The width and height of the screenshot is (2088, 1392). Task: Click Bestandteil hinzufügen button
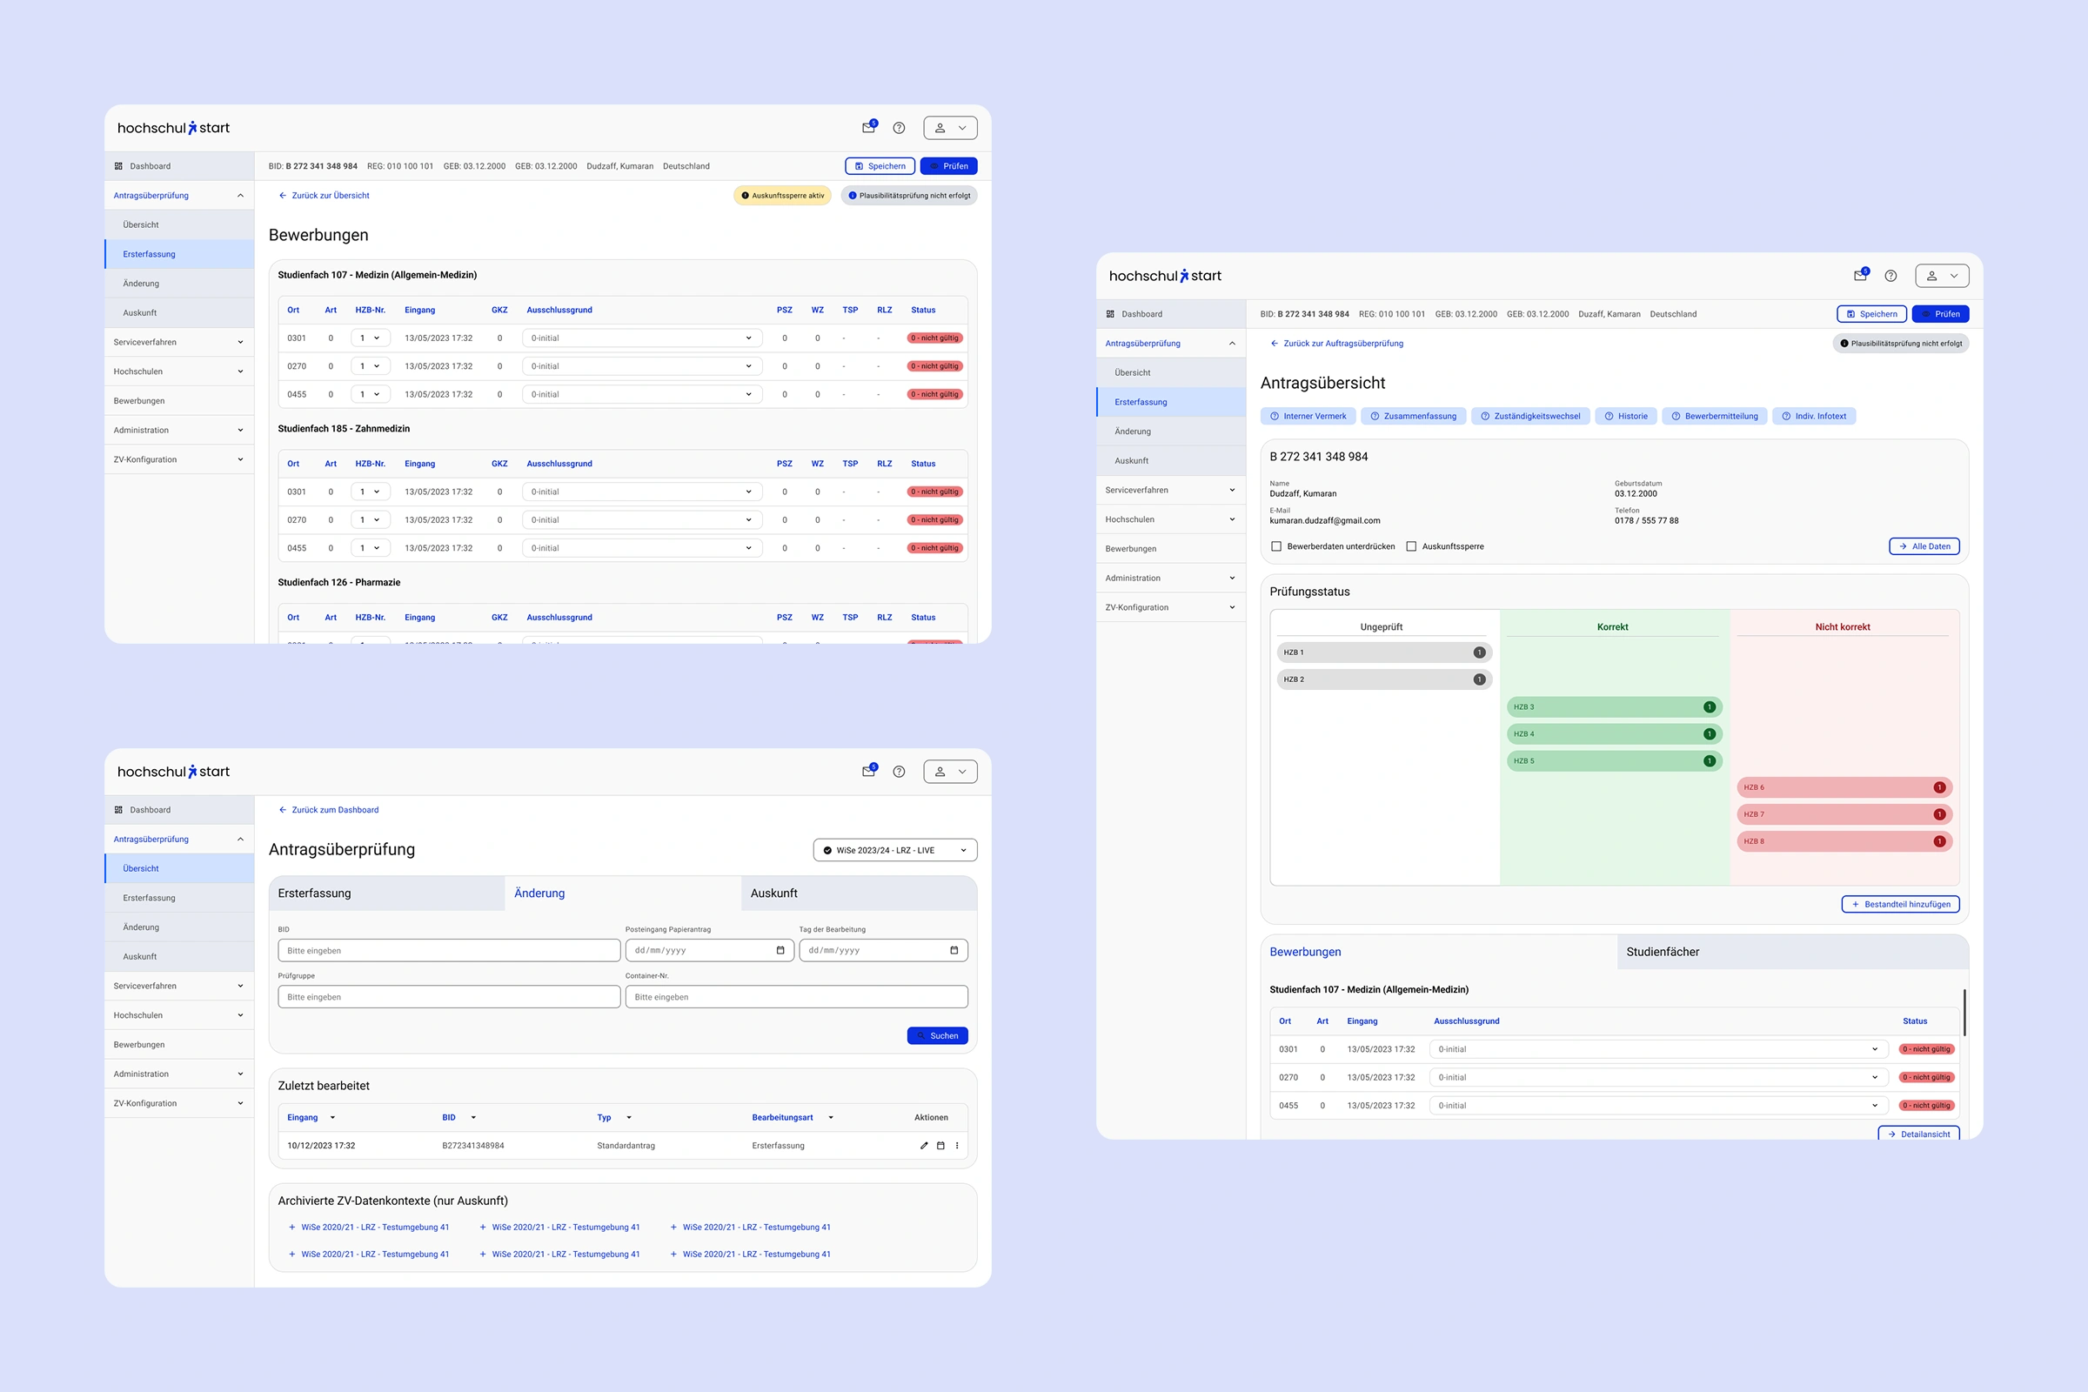[1900, 905]
